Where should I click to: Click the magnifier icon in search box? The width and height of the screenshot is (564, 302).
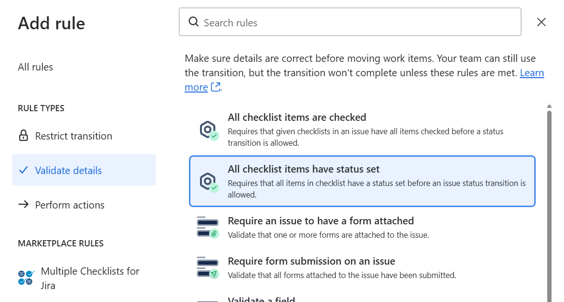pos(194,22)
